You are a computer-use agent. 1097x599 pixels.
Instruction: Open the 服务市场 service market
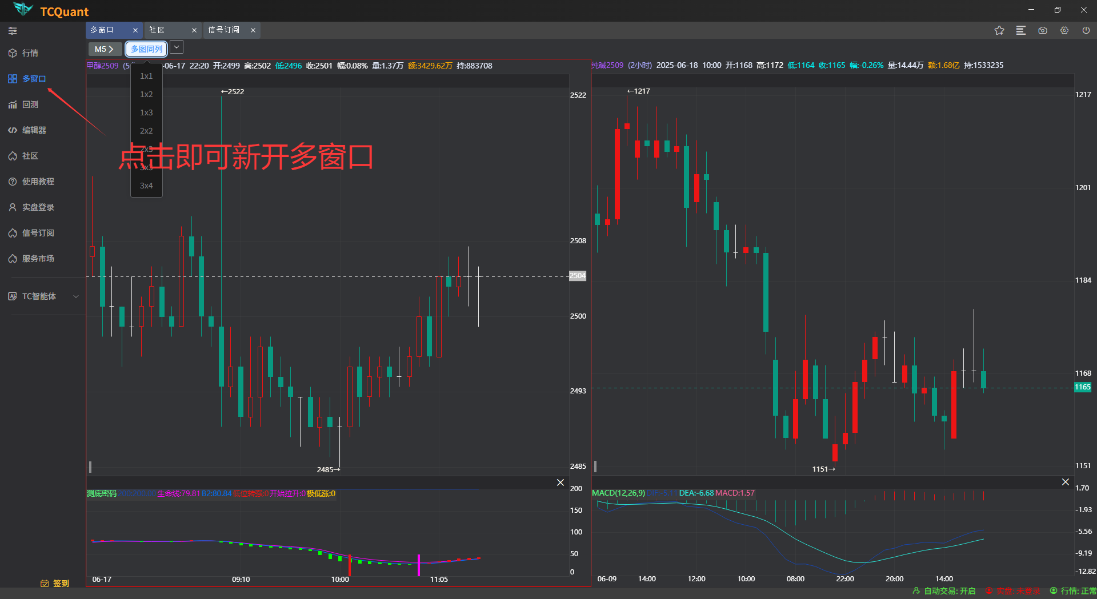(x=37, y=258)
